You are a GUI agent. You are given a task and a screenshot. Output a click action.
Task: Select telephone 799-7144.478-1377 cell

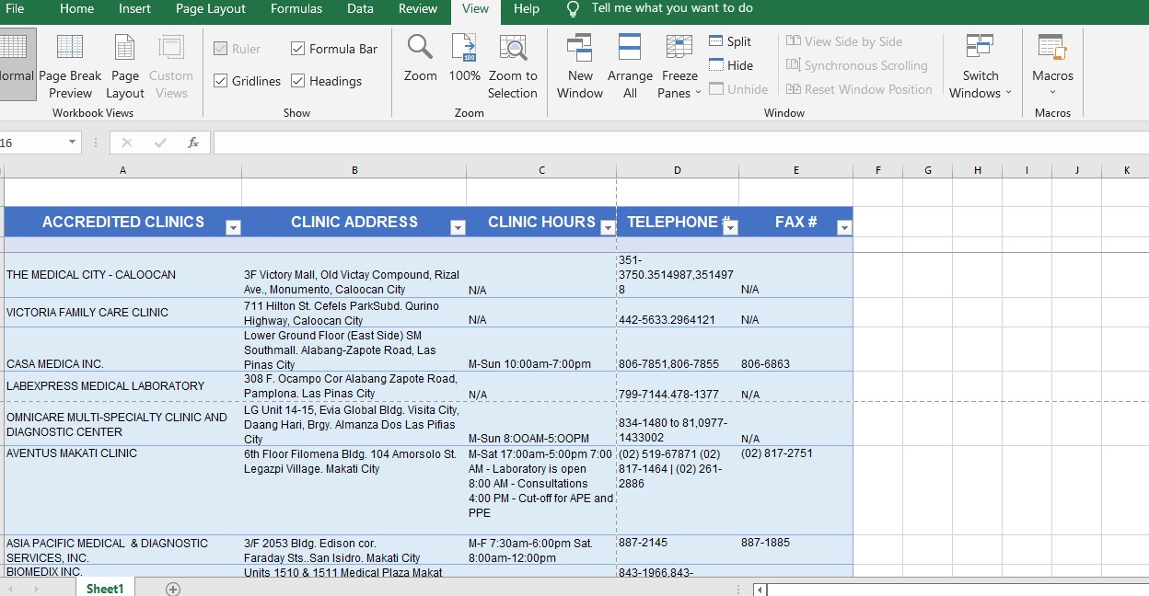[678, 386]
